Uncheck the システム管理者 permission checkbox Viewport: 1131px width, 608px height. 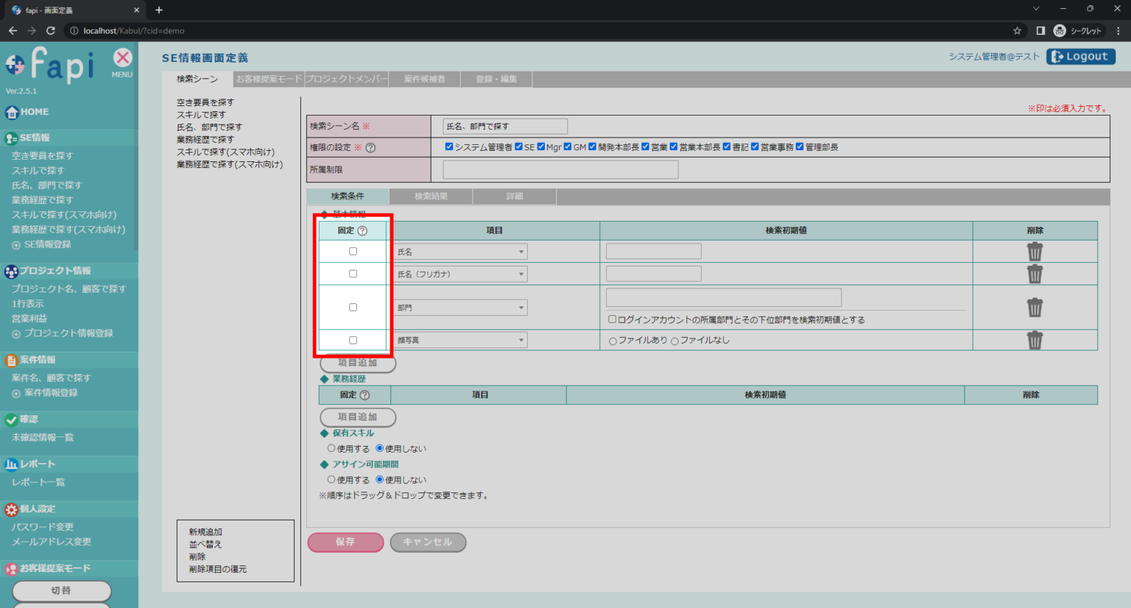coord(449,147)
